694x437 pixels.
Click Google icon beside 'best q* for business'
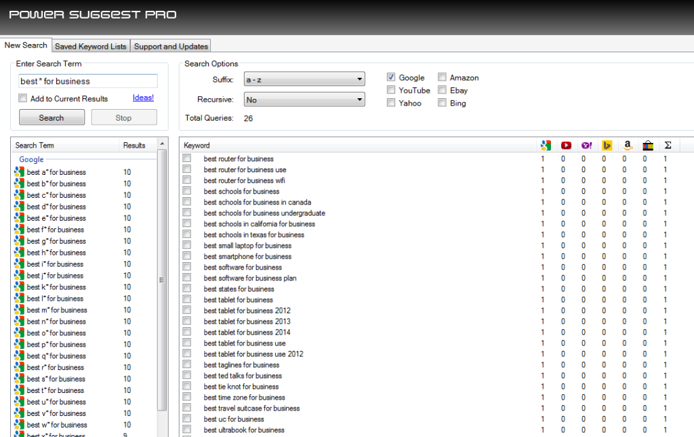[x=19, y=356]
